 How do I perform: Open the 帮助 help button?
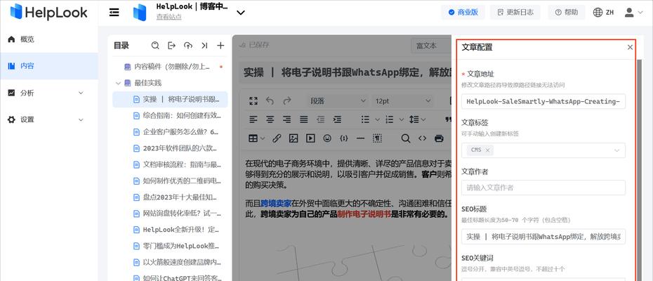coord(567,13)
